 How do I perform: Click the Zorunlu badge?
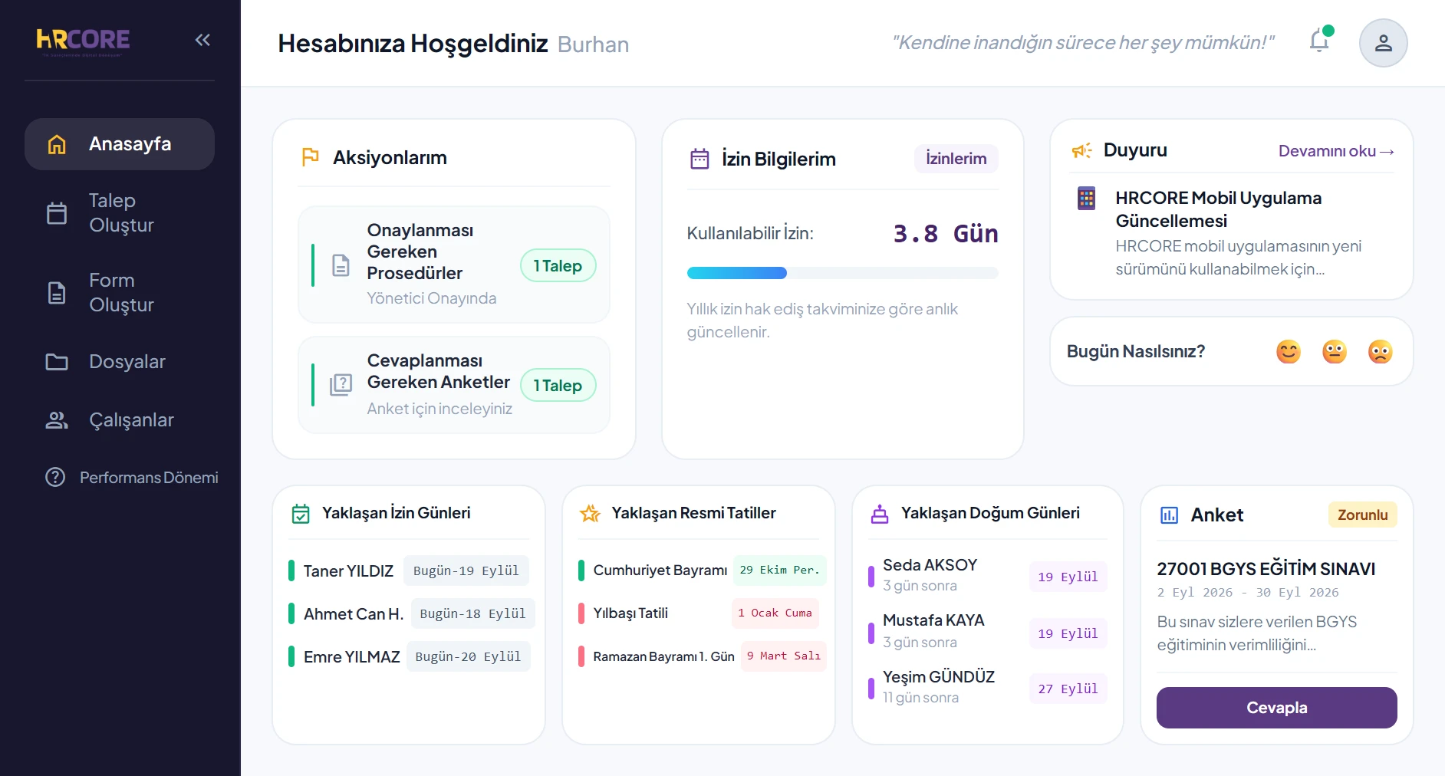(x=1362, y=515)
